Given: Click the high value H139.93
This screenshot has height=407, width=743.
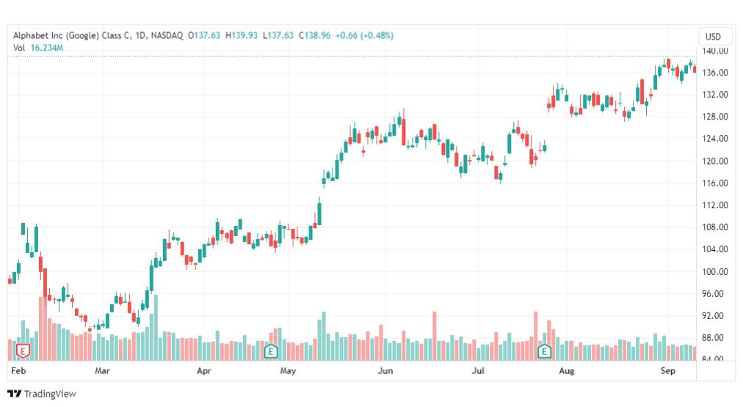Looking at the screenshot, I should 242,35.
